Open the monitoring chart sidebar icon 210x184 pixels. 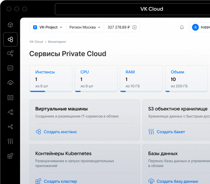[10, 68]
